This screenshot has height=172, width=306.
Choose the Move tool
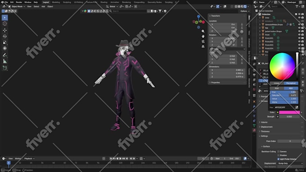click(4, 30)
